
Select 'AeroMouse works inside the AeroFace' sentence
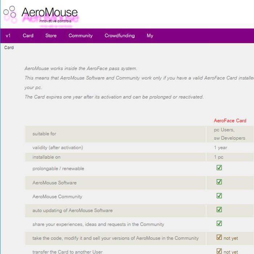pos(81,69)
